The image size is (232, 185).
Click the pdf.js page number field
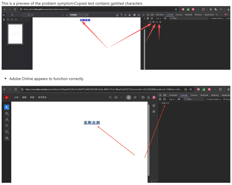click(27, 15)
